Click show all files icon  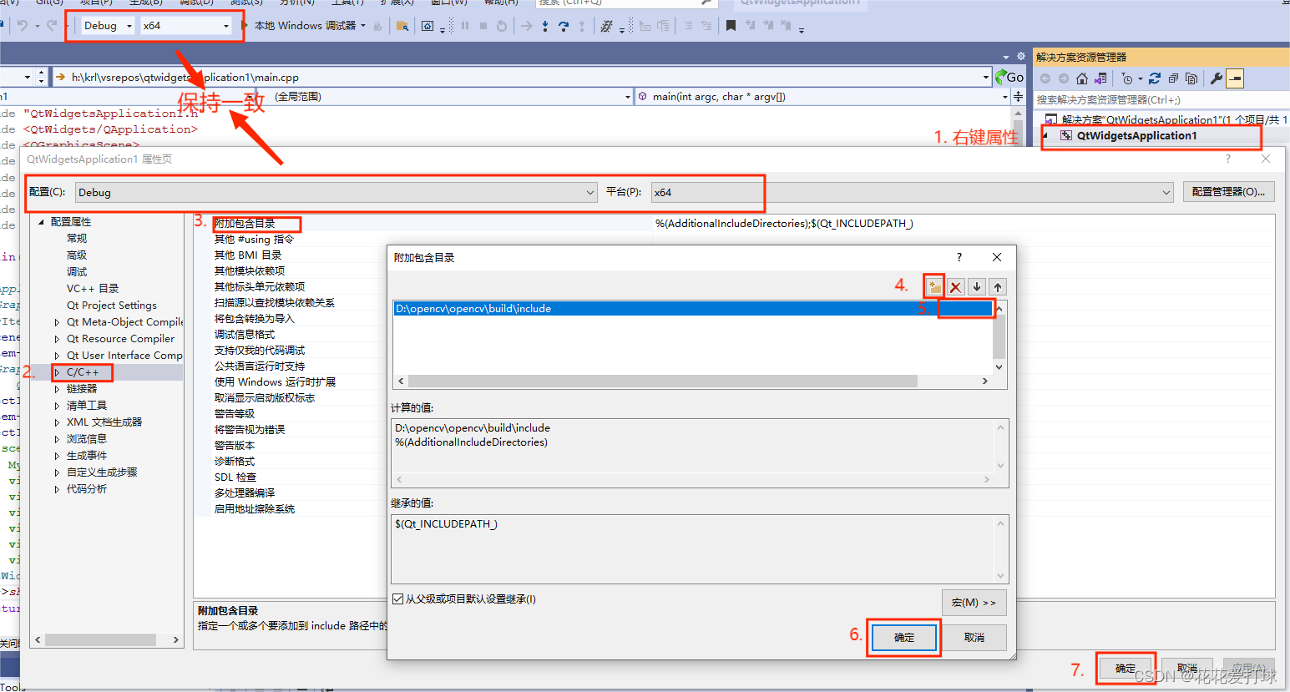pyautogui.click(x=1191, y=78)
